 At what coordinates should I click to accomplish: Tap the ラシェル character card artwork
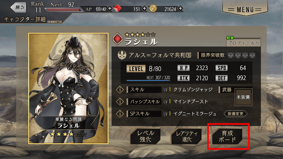pos(68,88)
